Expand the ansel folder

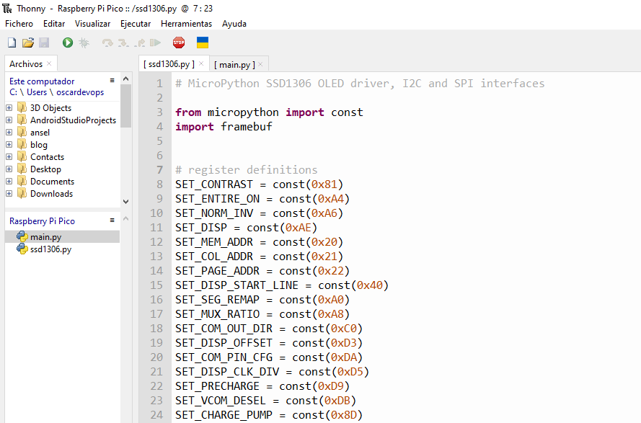click(x=9, y=133)
